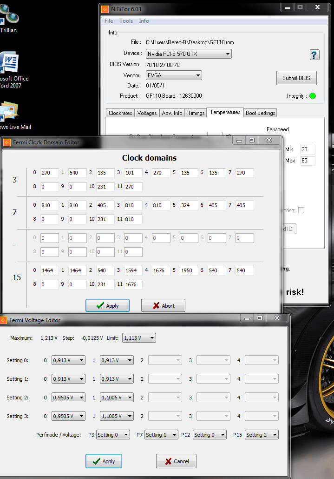Screen dimensions: 334x479
Task: Click the green Integrity status indicator
Action: 312,96
